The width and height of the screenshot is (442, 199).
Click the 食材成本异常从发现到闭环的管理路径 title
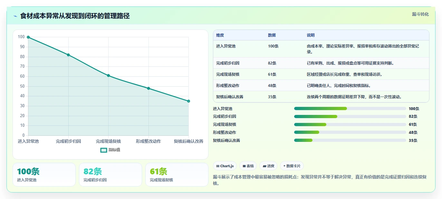[x=75, y=16]
